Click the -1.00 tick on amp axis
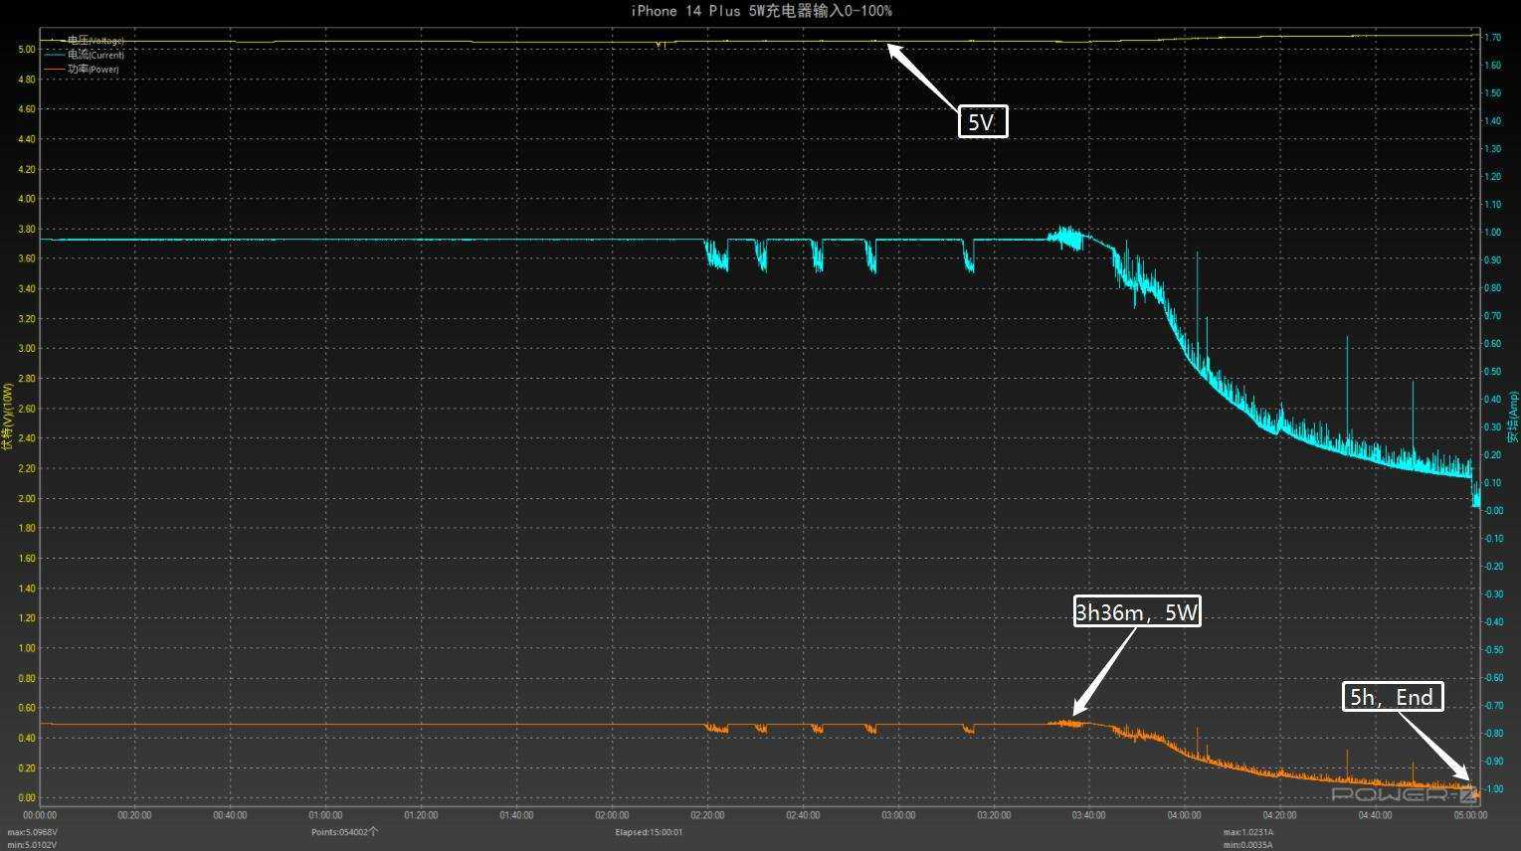This screenshot has width=1521, height=851. [1492, 789]
